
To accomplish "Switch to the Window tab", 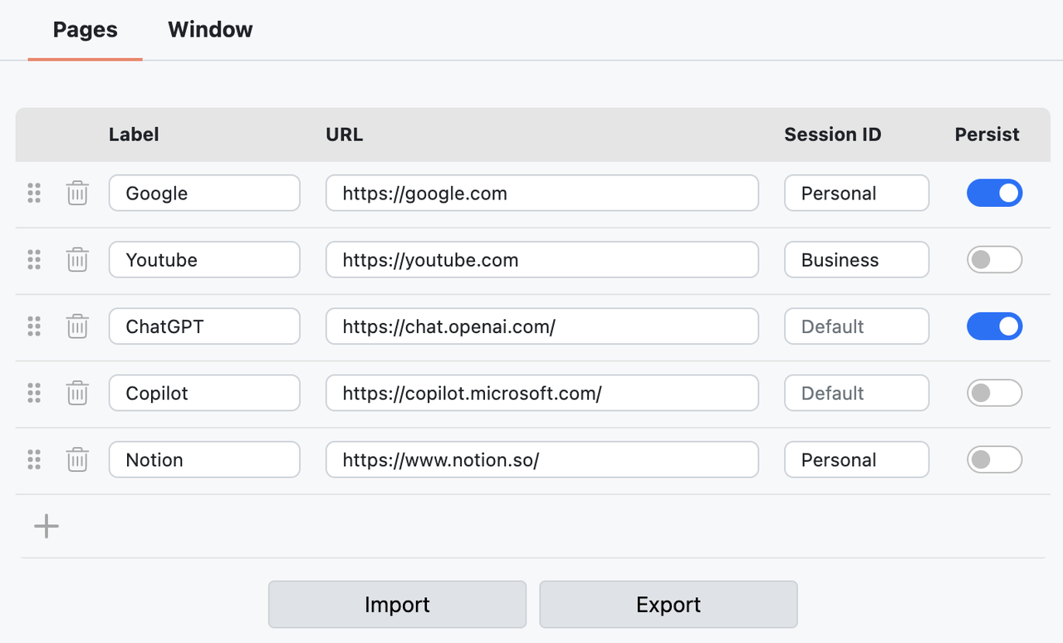I will pyautogui.click(x=210, y=30).
